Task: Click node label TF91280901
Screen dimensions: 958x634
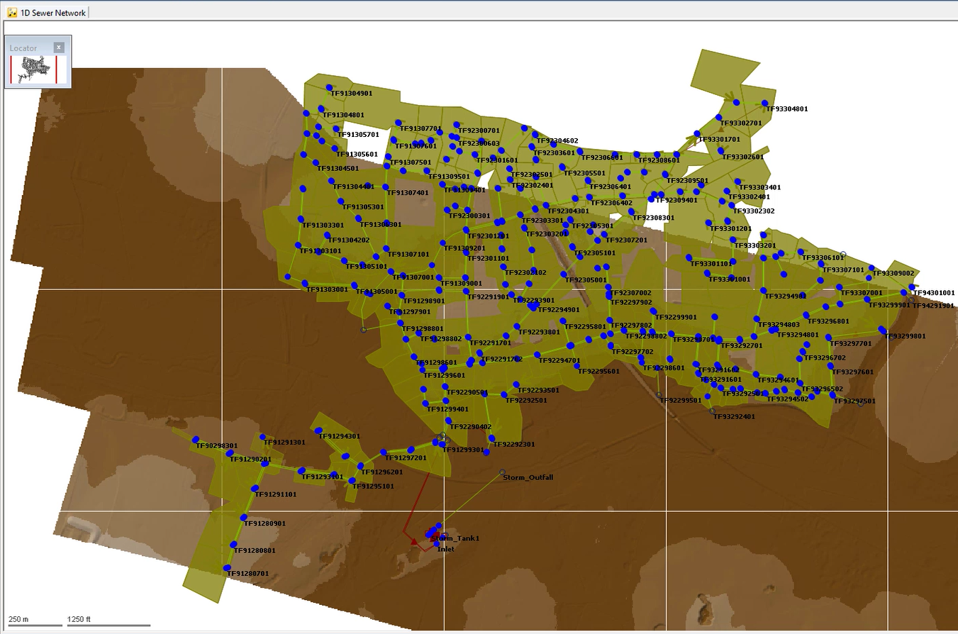Action: (x=264, y=523)
